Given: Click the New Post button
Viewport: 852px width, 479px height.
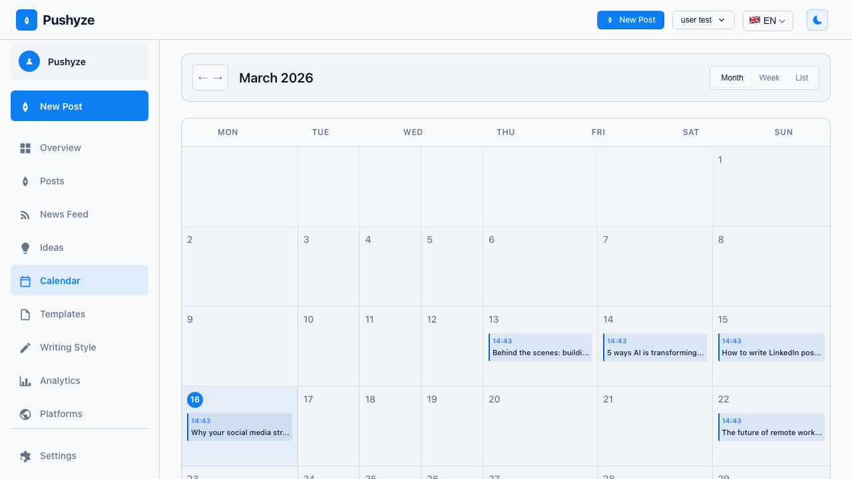Looking at the screenshot, I should (x=630, y=20).
